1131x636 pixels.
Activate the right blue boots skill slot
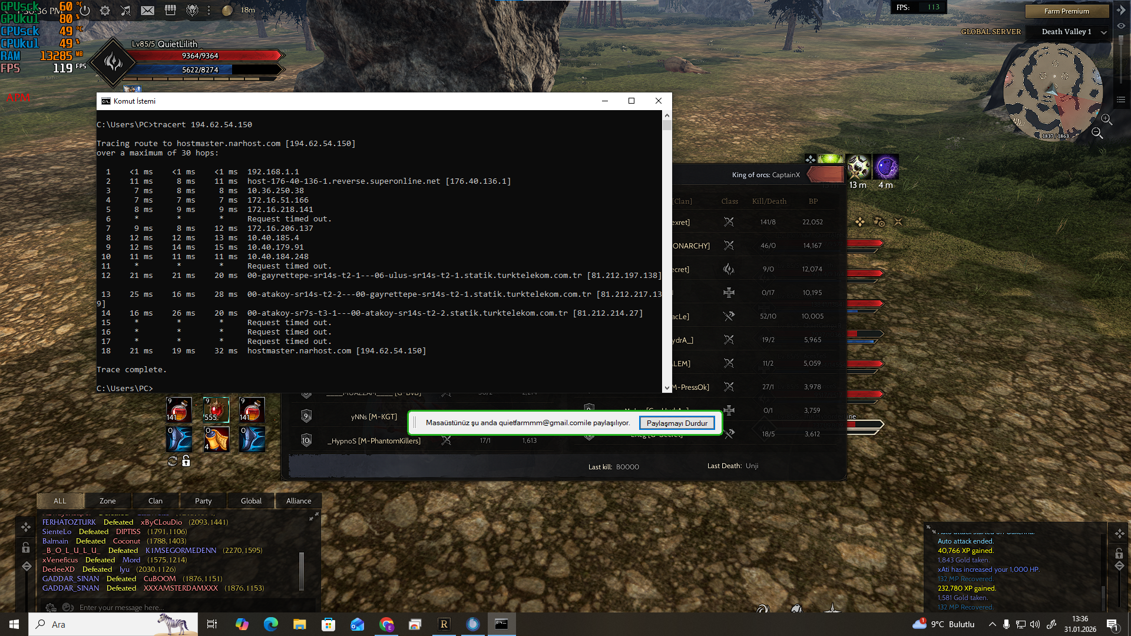click(252, 439)
